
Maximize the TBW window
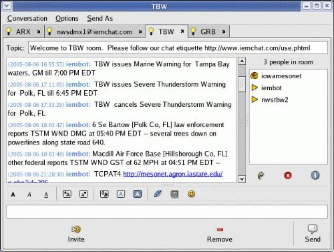(x=317, y=6)
